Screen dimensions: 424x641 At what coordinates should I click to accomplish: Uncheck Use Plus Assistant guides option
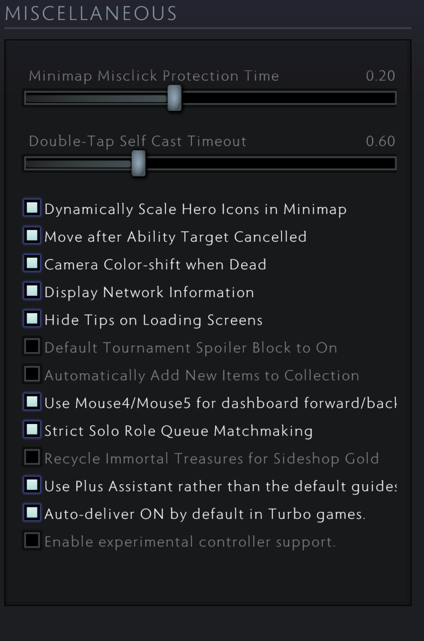click(x=31, y=485)
